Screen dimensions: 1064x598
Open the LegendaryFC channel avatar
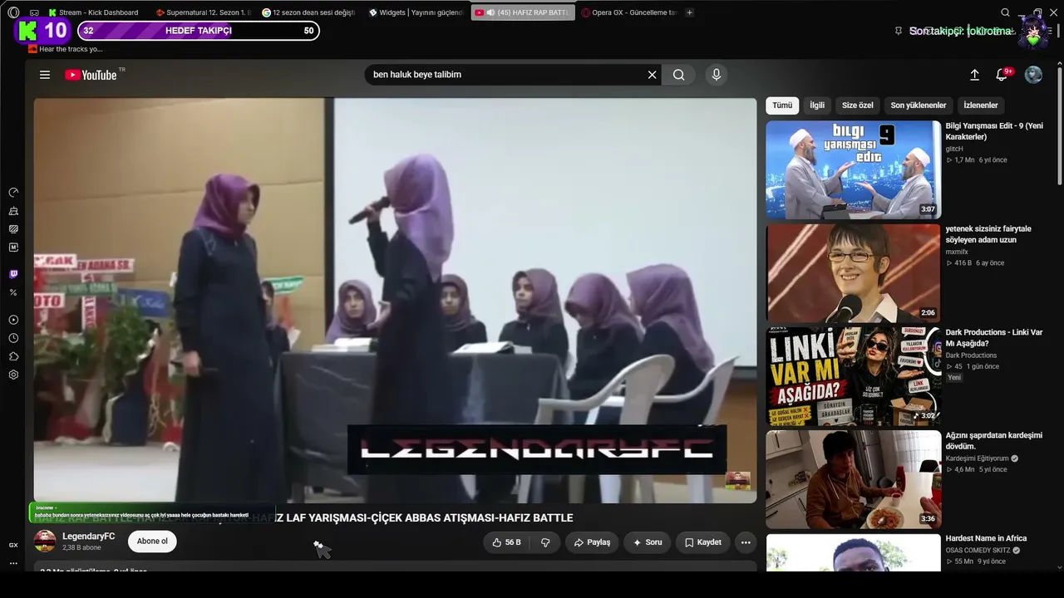(45, 542)
